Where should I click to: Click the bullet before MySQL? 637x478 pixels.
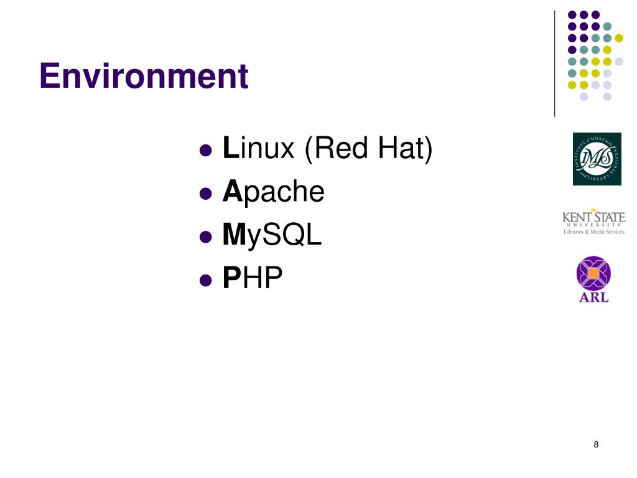coord(206,237)
